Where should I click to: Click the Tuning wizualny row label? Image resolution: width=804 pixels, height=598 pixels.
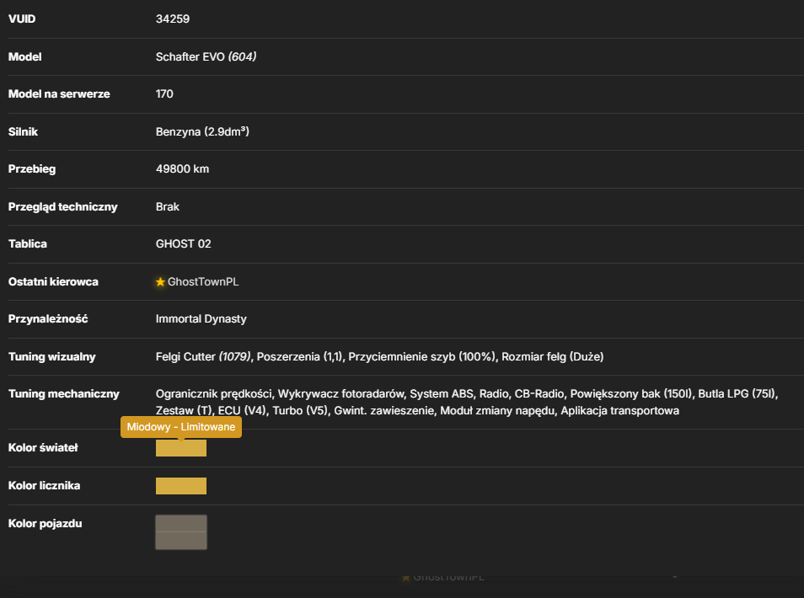51,356
